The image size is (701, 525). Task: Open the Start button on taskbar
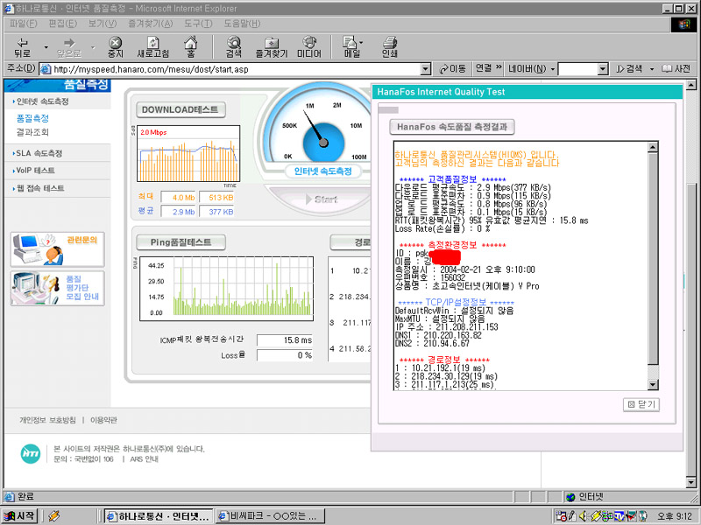coord(18,516)
